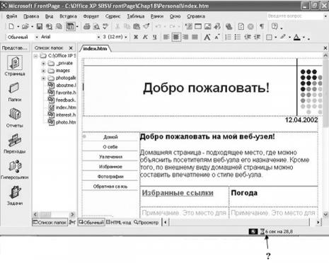This screenshot has width=329, height=263.
Task: Click the Paste clipboard icon
Action: click(x=137, y=26)
